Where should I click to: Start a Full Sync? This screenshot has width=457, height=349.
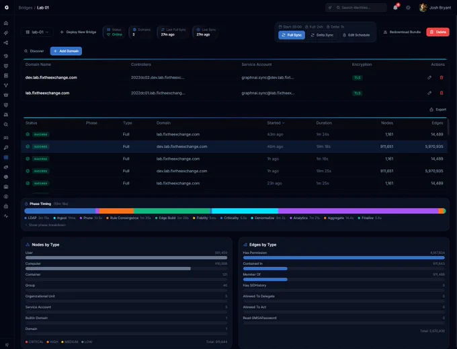coord(292,35)
